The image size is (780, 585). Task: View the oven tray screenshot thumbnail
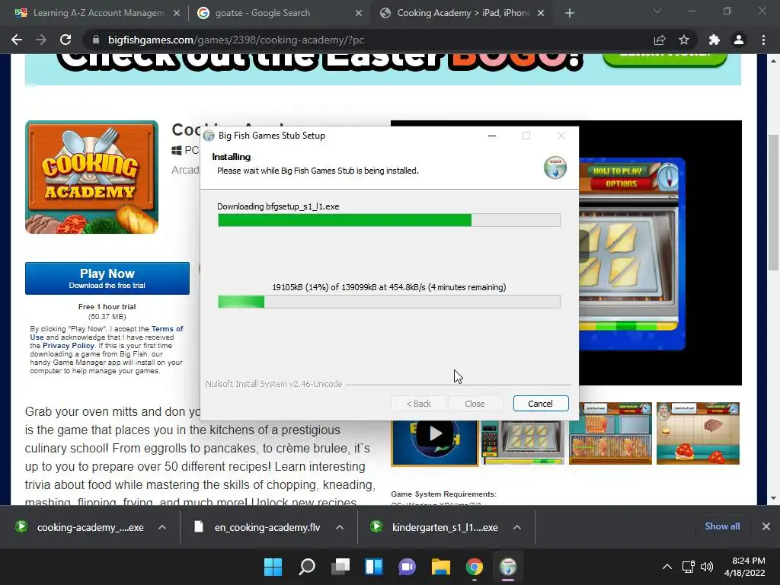(x=523, y=434)
